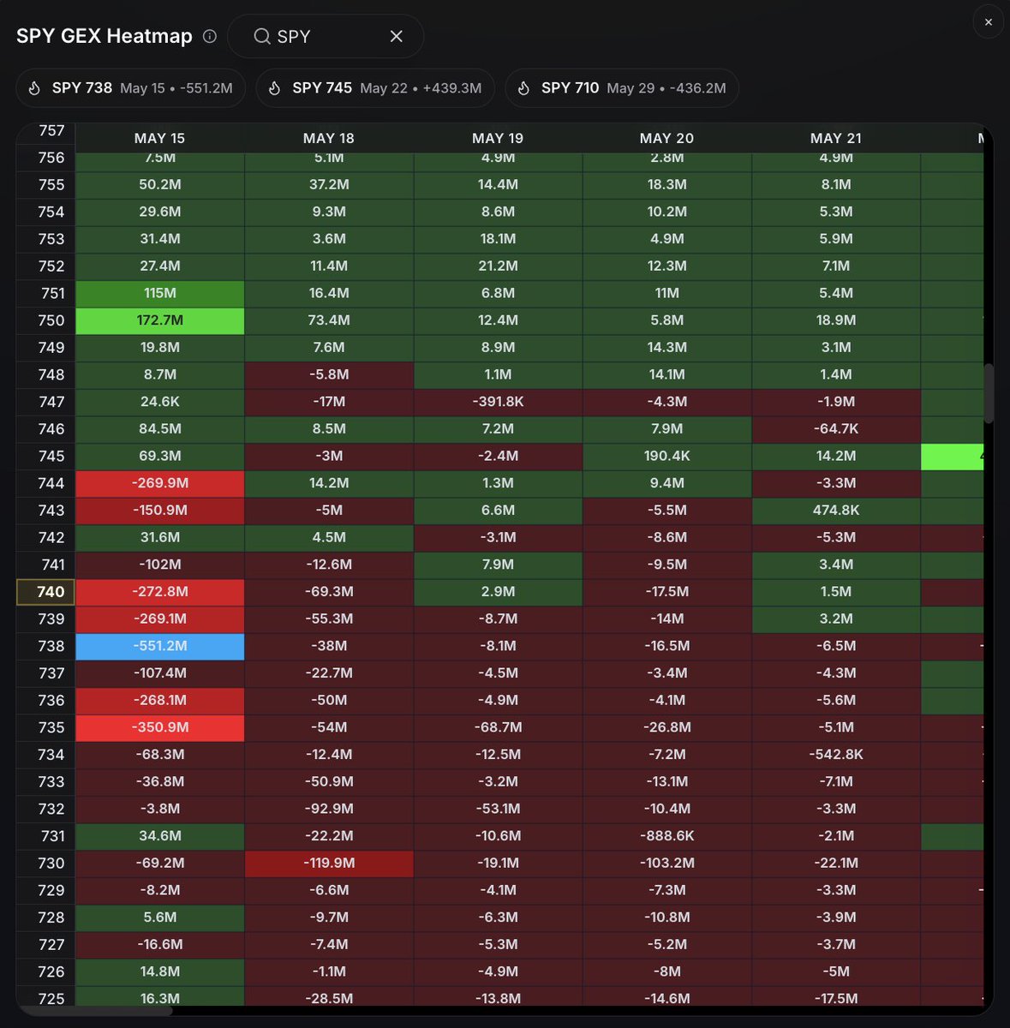Click the blue -551.2M cell
The width and height of the screenshot is (1010, 1028).
pyautogui.click(x=160, y=646)
